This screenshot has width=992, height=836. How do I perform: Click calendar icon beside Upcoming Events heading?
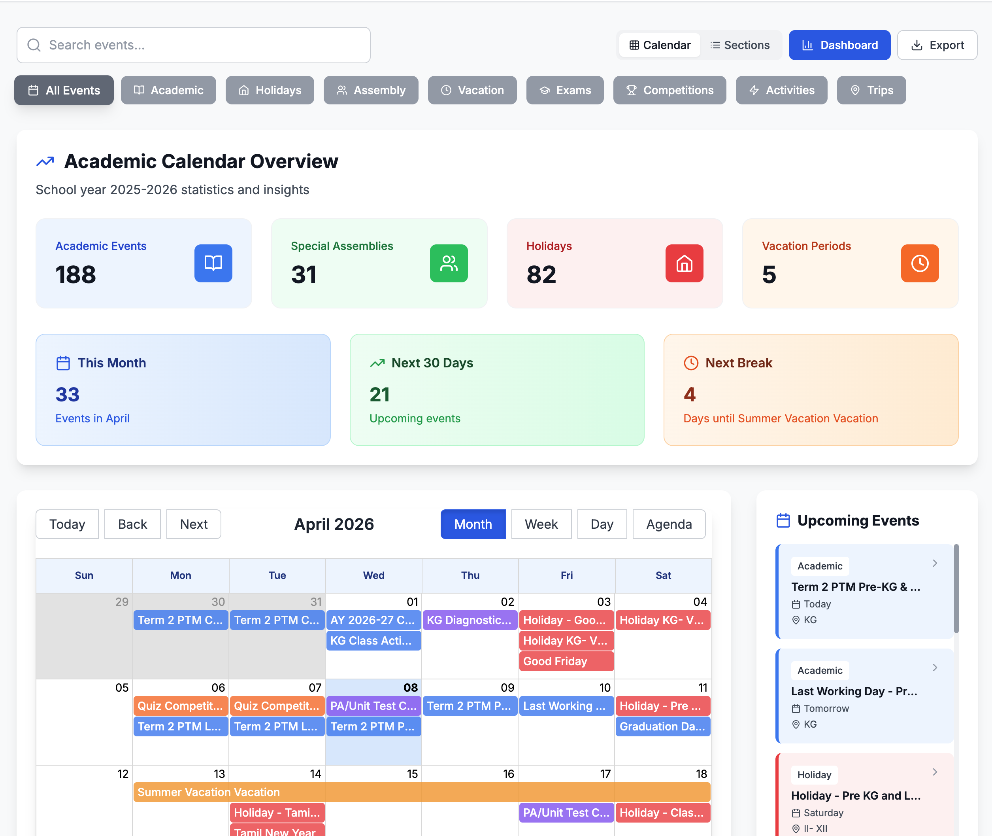[783, 520]
